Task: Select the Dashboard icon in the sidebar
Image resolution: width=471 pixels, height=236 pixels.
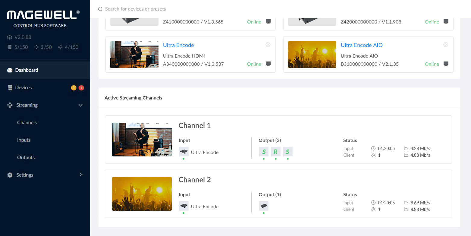Action: 9,70
